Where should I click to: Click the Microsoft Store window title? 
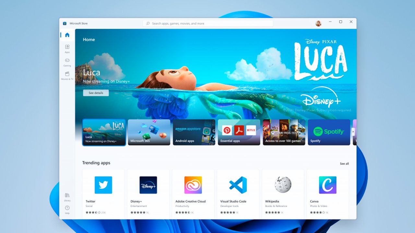(x=79, y=23)
